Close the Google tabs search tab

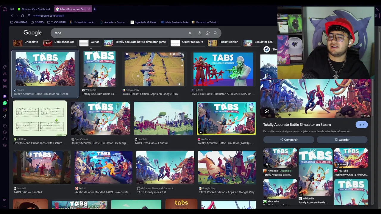point(89,9)
